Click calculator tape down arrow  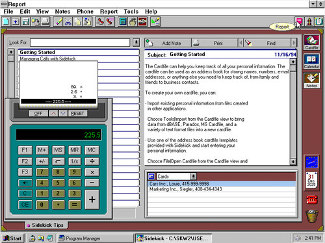coord(63,114)
